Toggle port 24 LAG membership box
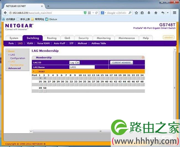The height and width of the screenshot is (147, 180). point(142,78)
